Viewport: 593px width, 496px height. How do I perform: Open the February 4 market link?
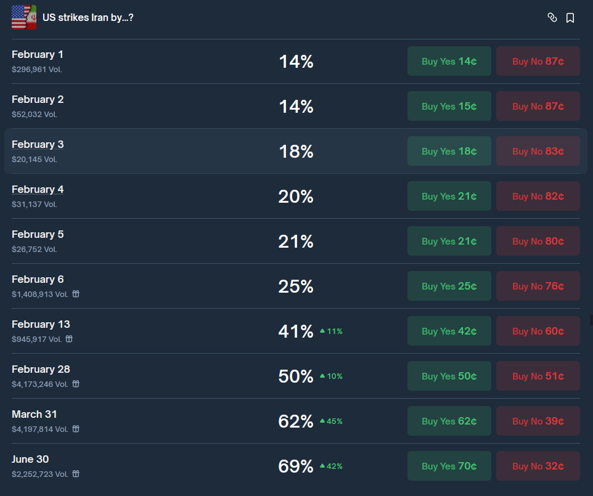tap(38, 189)
